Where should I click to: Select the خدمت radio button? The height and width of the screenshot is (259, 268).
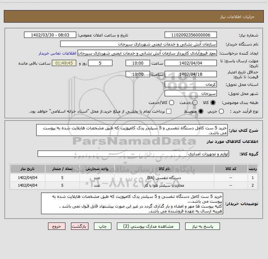click(x=195, y=103)
